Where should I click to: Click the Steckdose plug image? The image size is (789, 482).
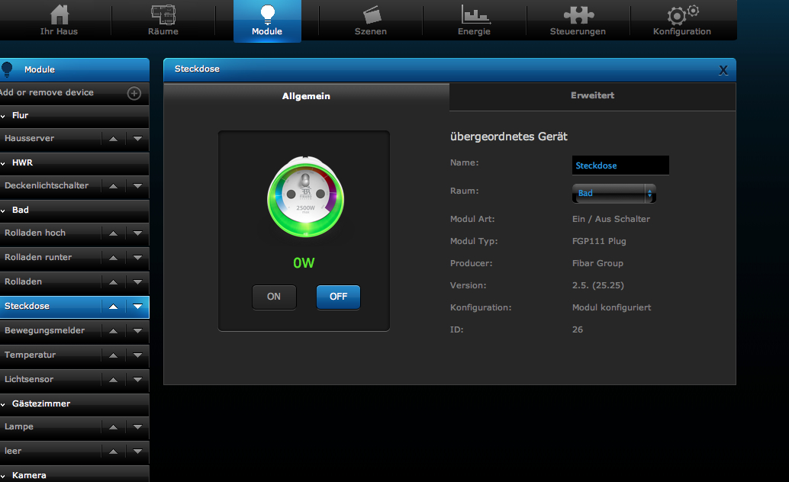pyautogui.click(x=305, y=197)
